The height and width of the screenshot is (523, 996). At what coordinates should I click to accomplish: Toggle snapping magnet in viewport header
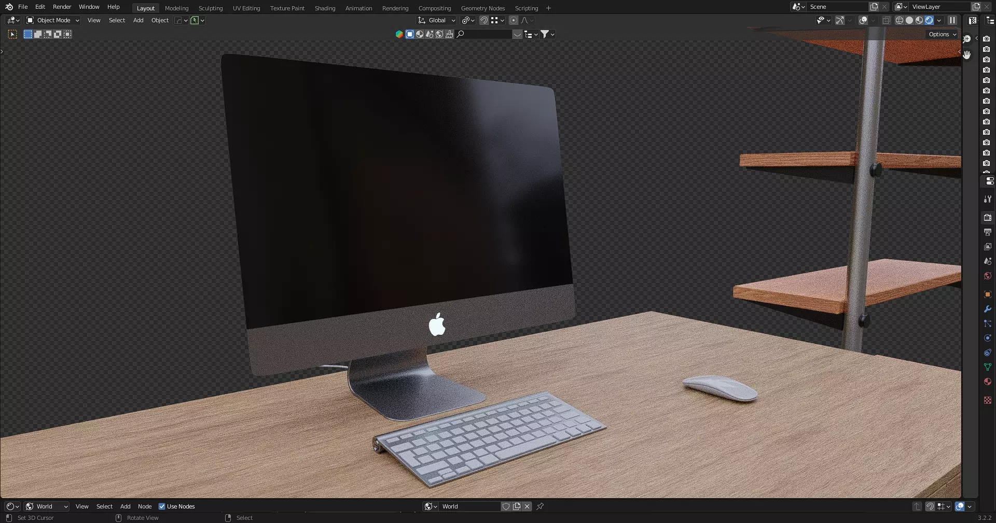coord(483,20)
